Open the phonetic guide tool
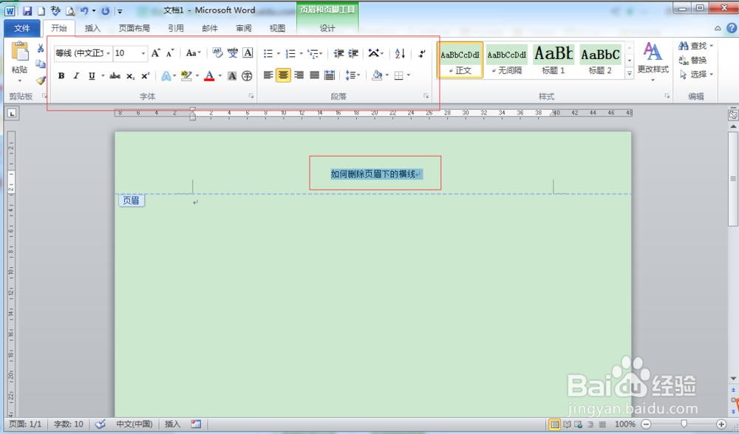Screen dimensions: 739x434 [233, 52]
